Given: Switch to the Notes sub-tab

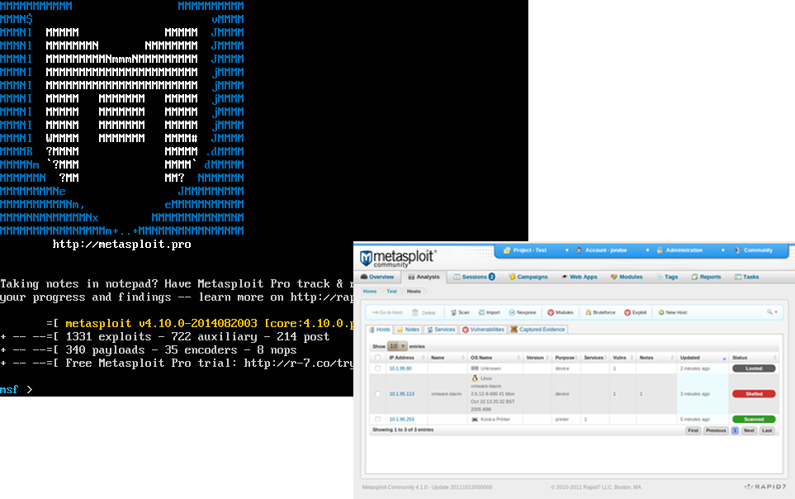Looking at the screenshot, I should (408, 330).
